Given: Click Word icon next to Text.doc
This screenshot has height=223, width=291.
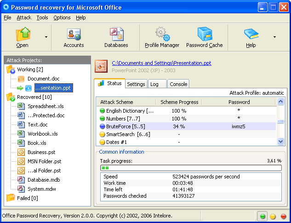Looking at the screenshot, I should pyautogui.click(x=21, y=125).
